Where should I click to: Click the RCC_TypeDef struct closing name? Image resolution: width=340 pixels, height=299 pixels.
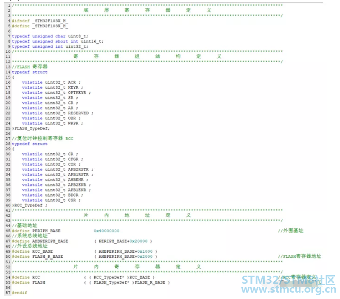tap(30, 205)
